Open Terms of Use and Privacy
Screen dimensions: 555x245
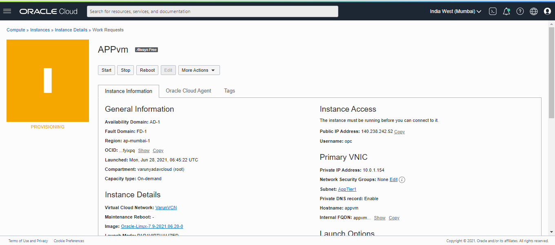[28, 241]
